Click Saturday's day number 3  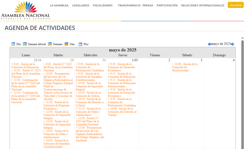point(201,60)
